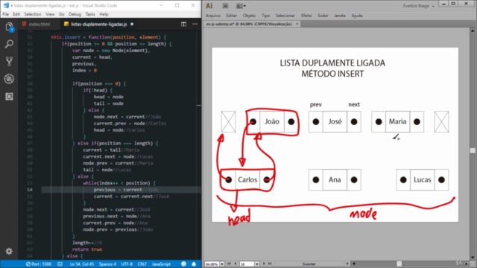Click the Lucas node in the artboard
Image resolution: width=477 pixels, height=268 pixels.
click(x=423, y=180)
